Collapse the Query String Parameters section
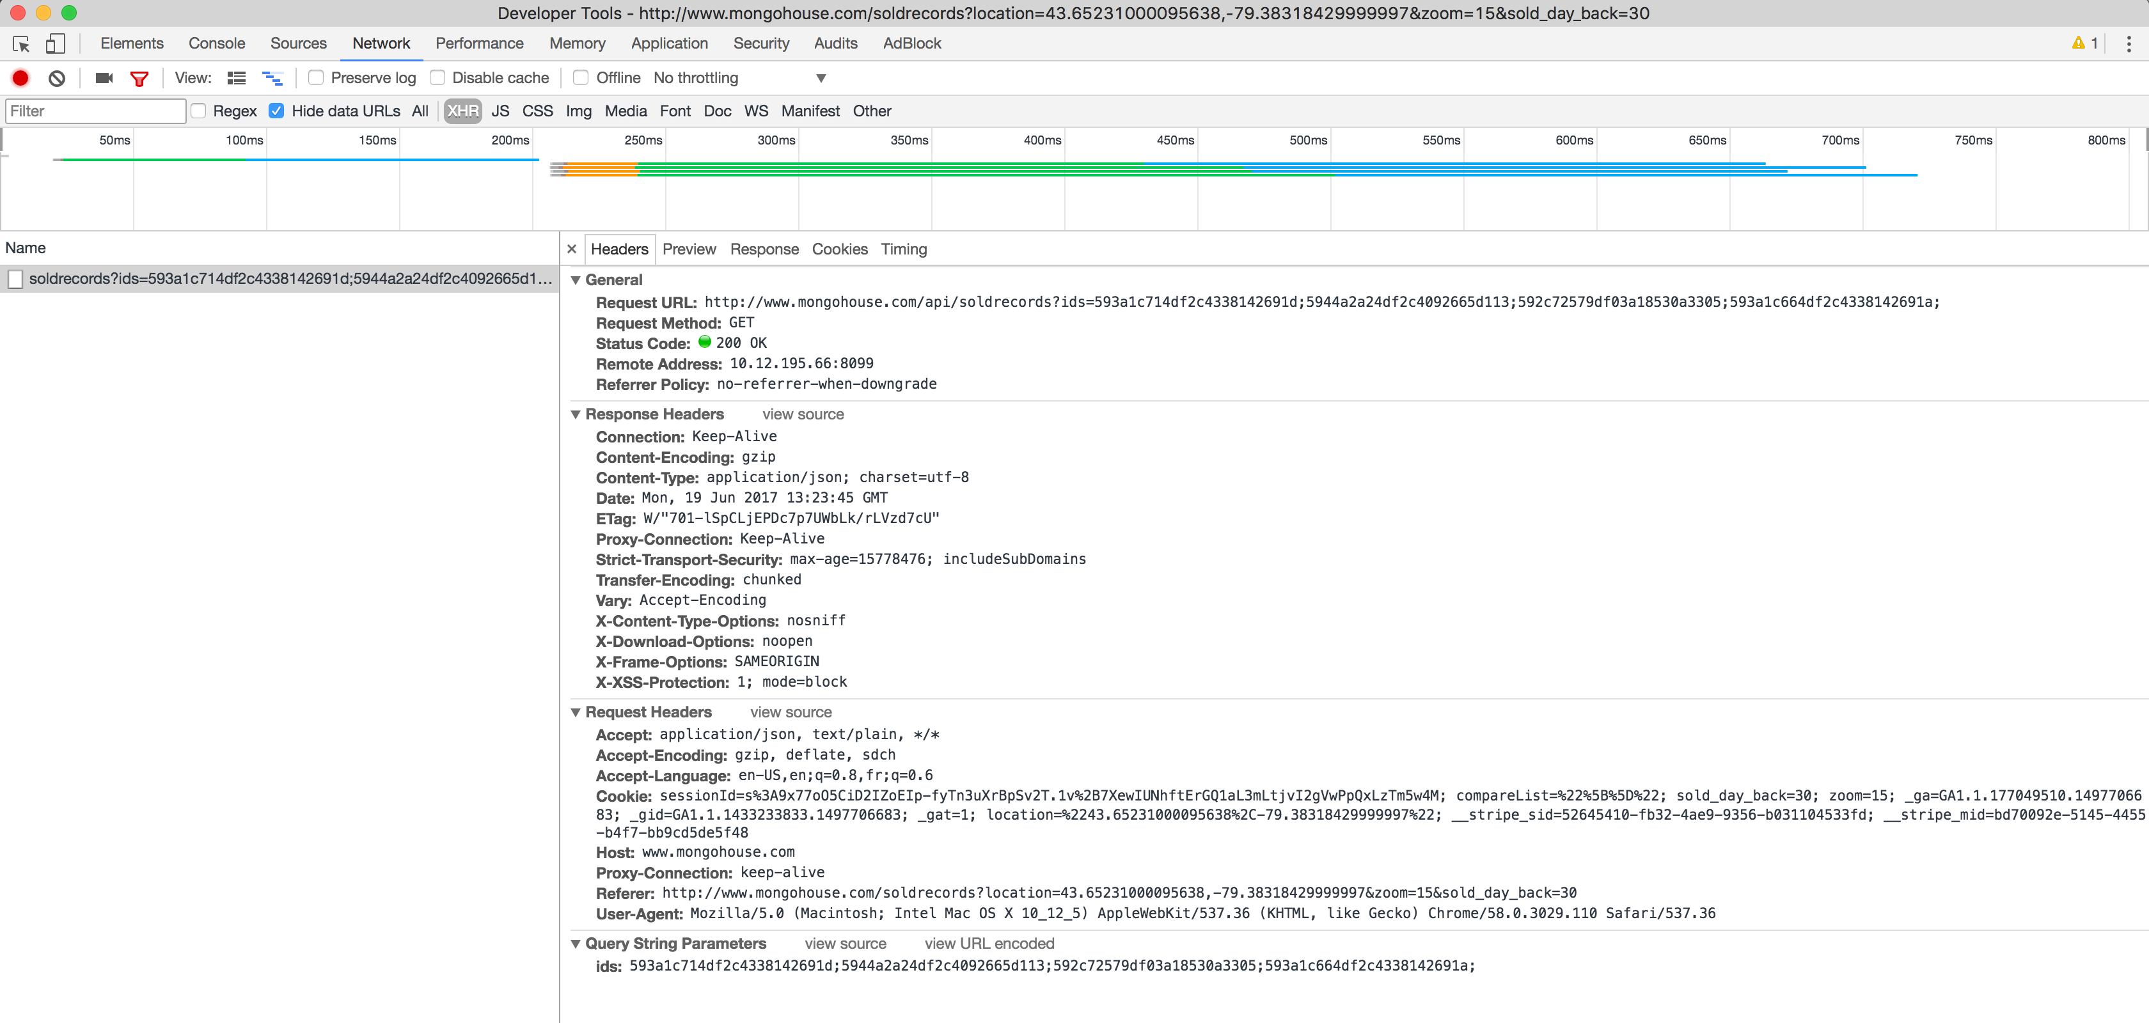Screen dimensions: 2149x1023 pyautogui.click(x=576, y=944)
